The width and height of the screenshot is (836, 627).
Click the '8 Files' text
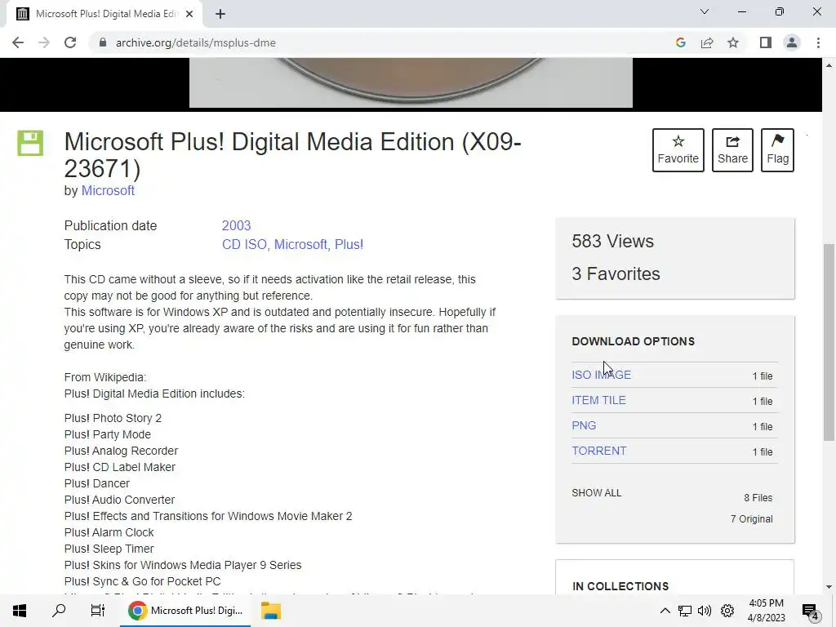click(x=758, y=497)
